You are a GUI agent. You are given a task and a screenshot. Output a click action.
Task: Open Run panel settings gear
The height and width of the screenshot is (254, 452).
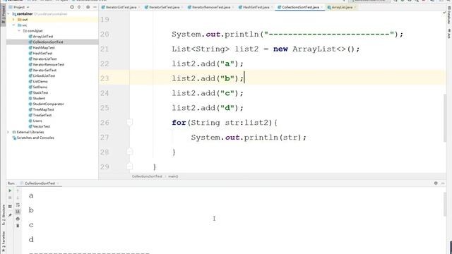coord(436,183)
